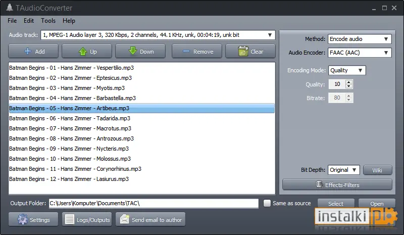
Task: Select track 07 Macrotus.mp3
Action: point(142,128)
